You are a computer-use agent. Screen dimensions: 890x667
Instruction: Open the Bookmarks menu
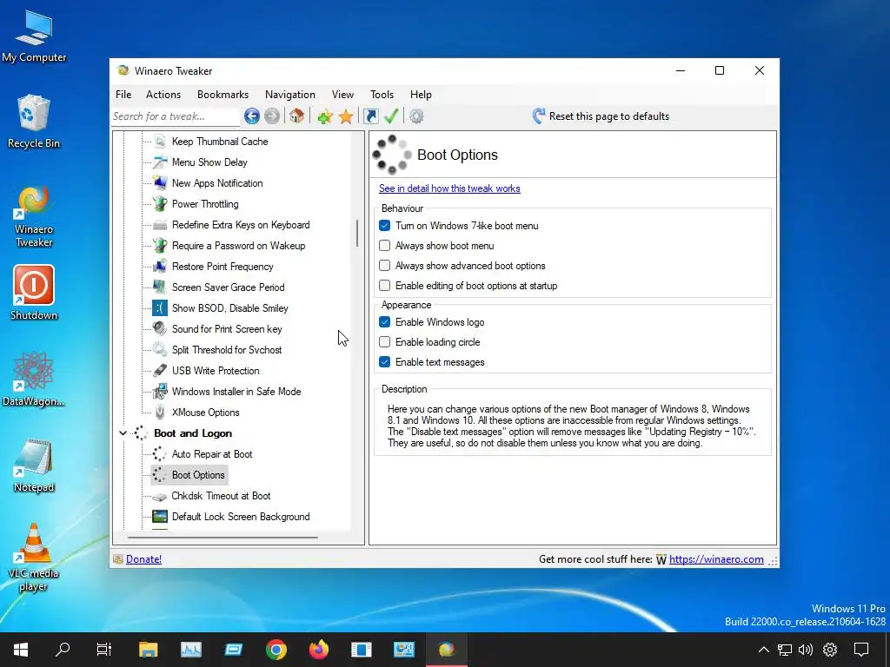pyautogui.click(x=222, y=95)
